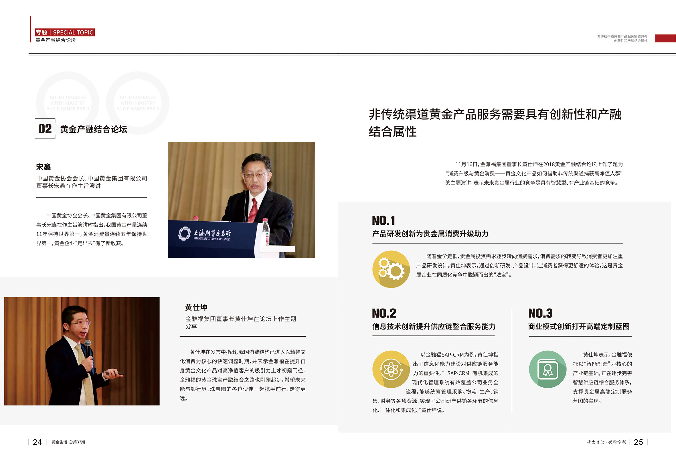The image size is (676, 462).
Task: Click page number 25 in footer
Action: (639, 442)
